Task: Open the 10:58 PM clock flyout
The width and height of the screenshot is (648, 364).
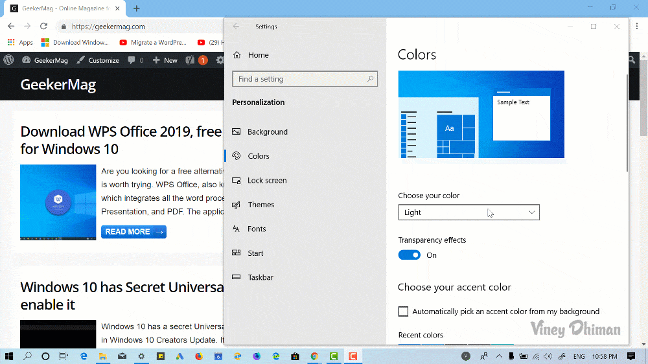Action: (605, 356)
